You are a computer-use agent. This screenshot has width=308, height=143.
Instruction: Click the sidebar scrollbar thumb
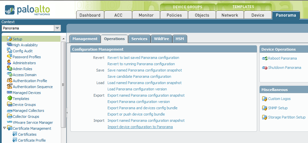coord(64,85)
